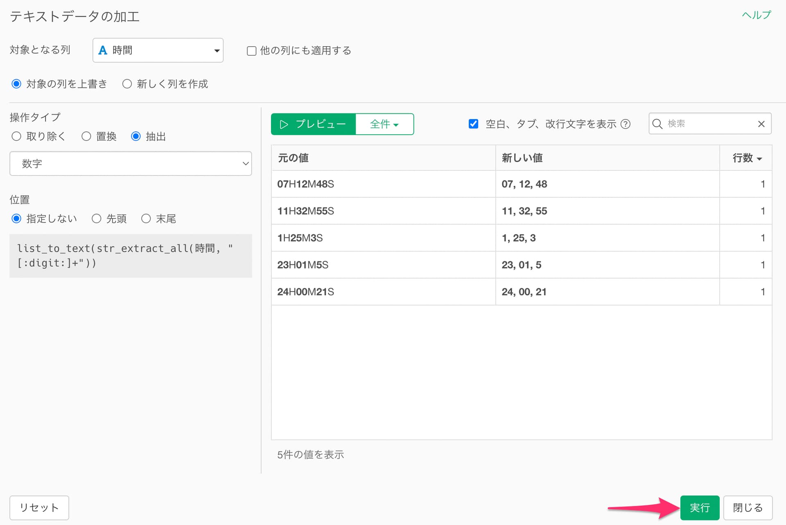This screenshot has height=525, width=786.
Task: Enable 他の列にも適用する checkbox
Action: click(252, 51)
